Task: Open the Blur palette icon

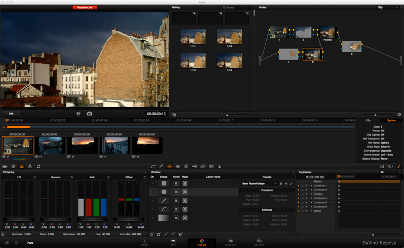Action: coord(186,167)
